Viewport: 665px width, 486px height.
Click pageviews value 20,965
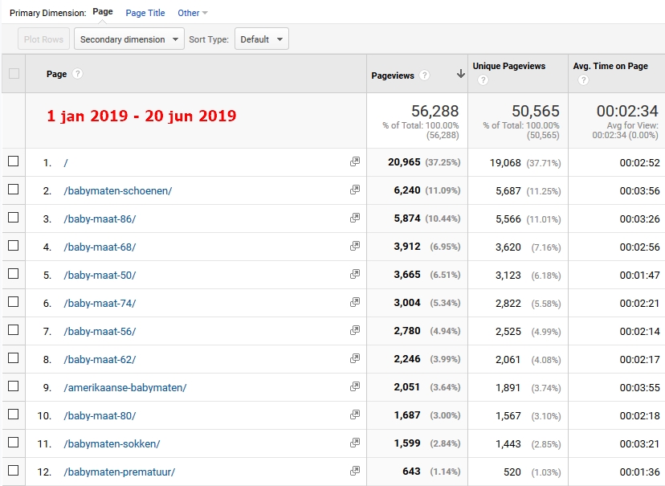404,162
